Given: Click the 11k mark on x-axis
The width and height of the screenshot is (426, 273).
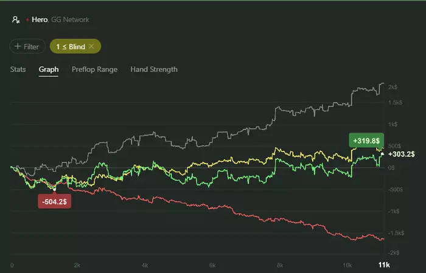Looking at the screenshot, I should [383, 266].
